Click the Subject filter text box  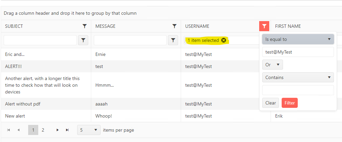click(x=40, y=40)
